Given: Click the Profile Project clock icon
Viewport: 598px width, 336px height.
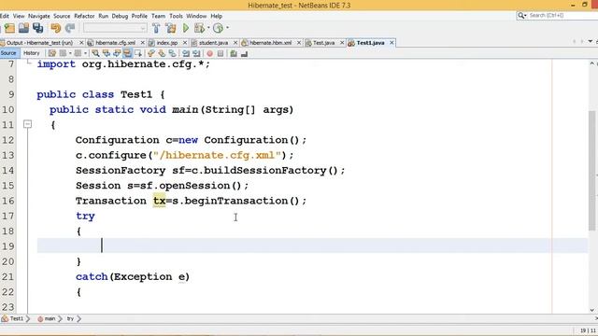Looking at the screenshot, I should pos(218,28).
